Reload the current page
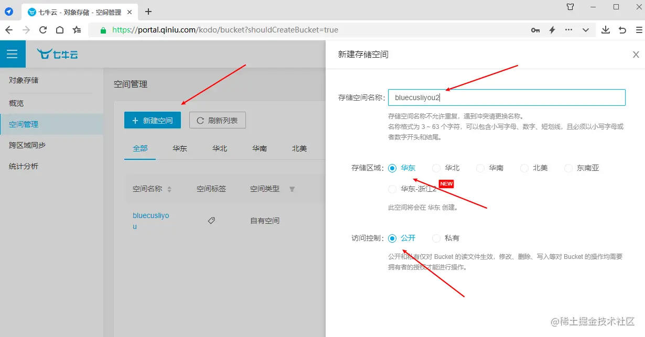The width and height of the screenshot is (645, 337). pos(43,30)
